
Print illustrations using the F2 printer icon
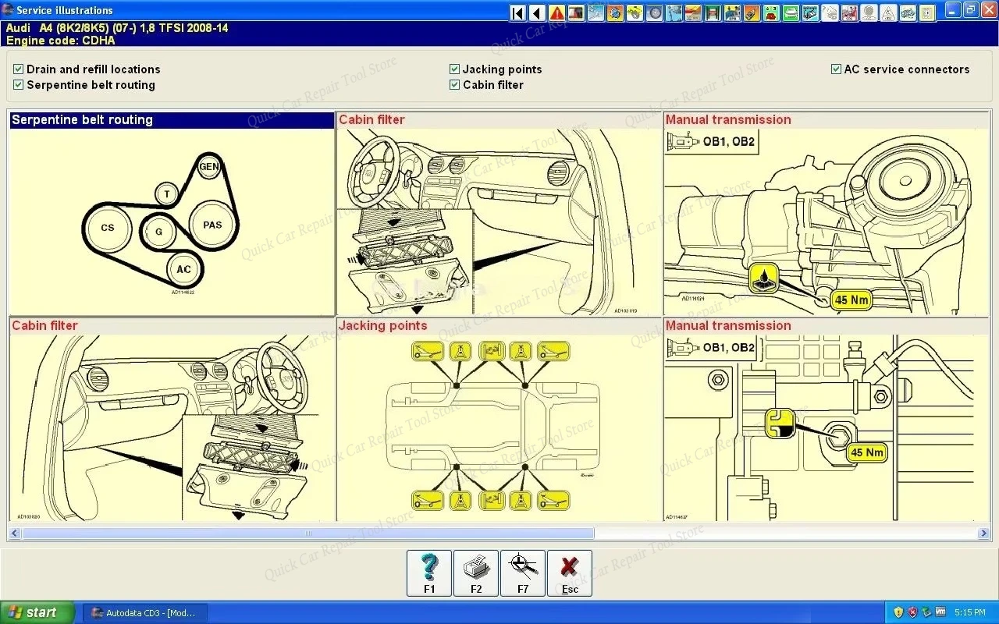click(475, 573)
